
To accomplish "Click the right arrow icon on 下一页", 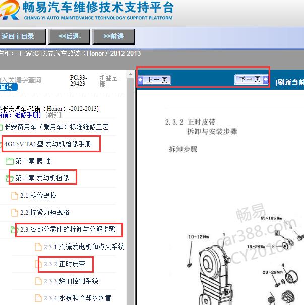I will (266, 79).
